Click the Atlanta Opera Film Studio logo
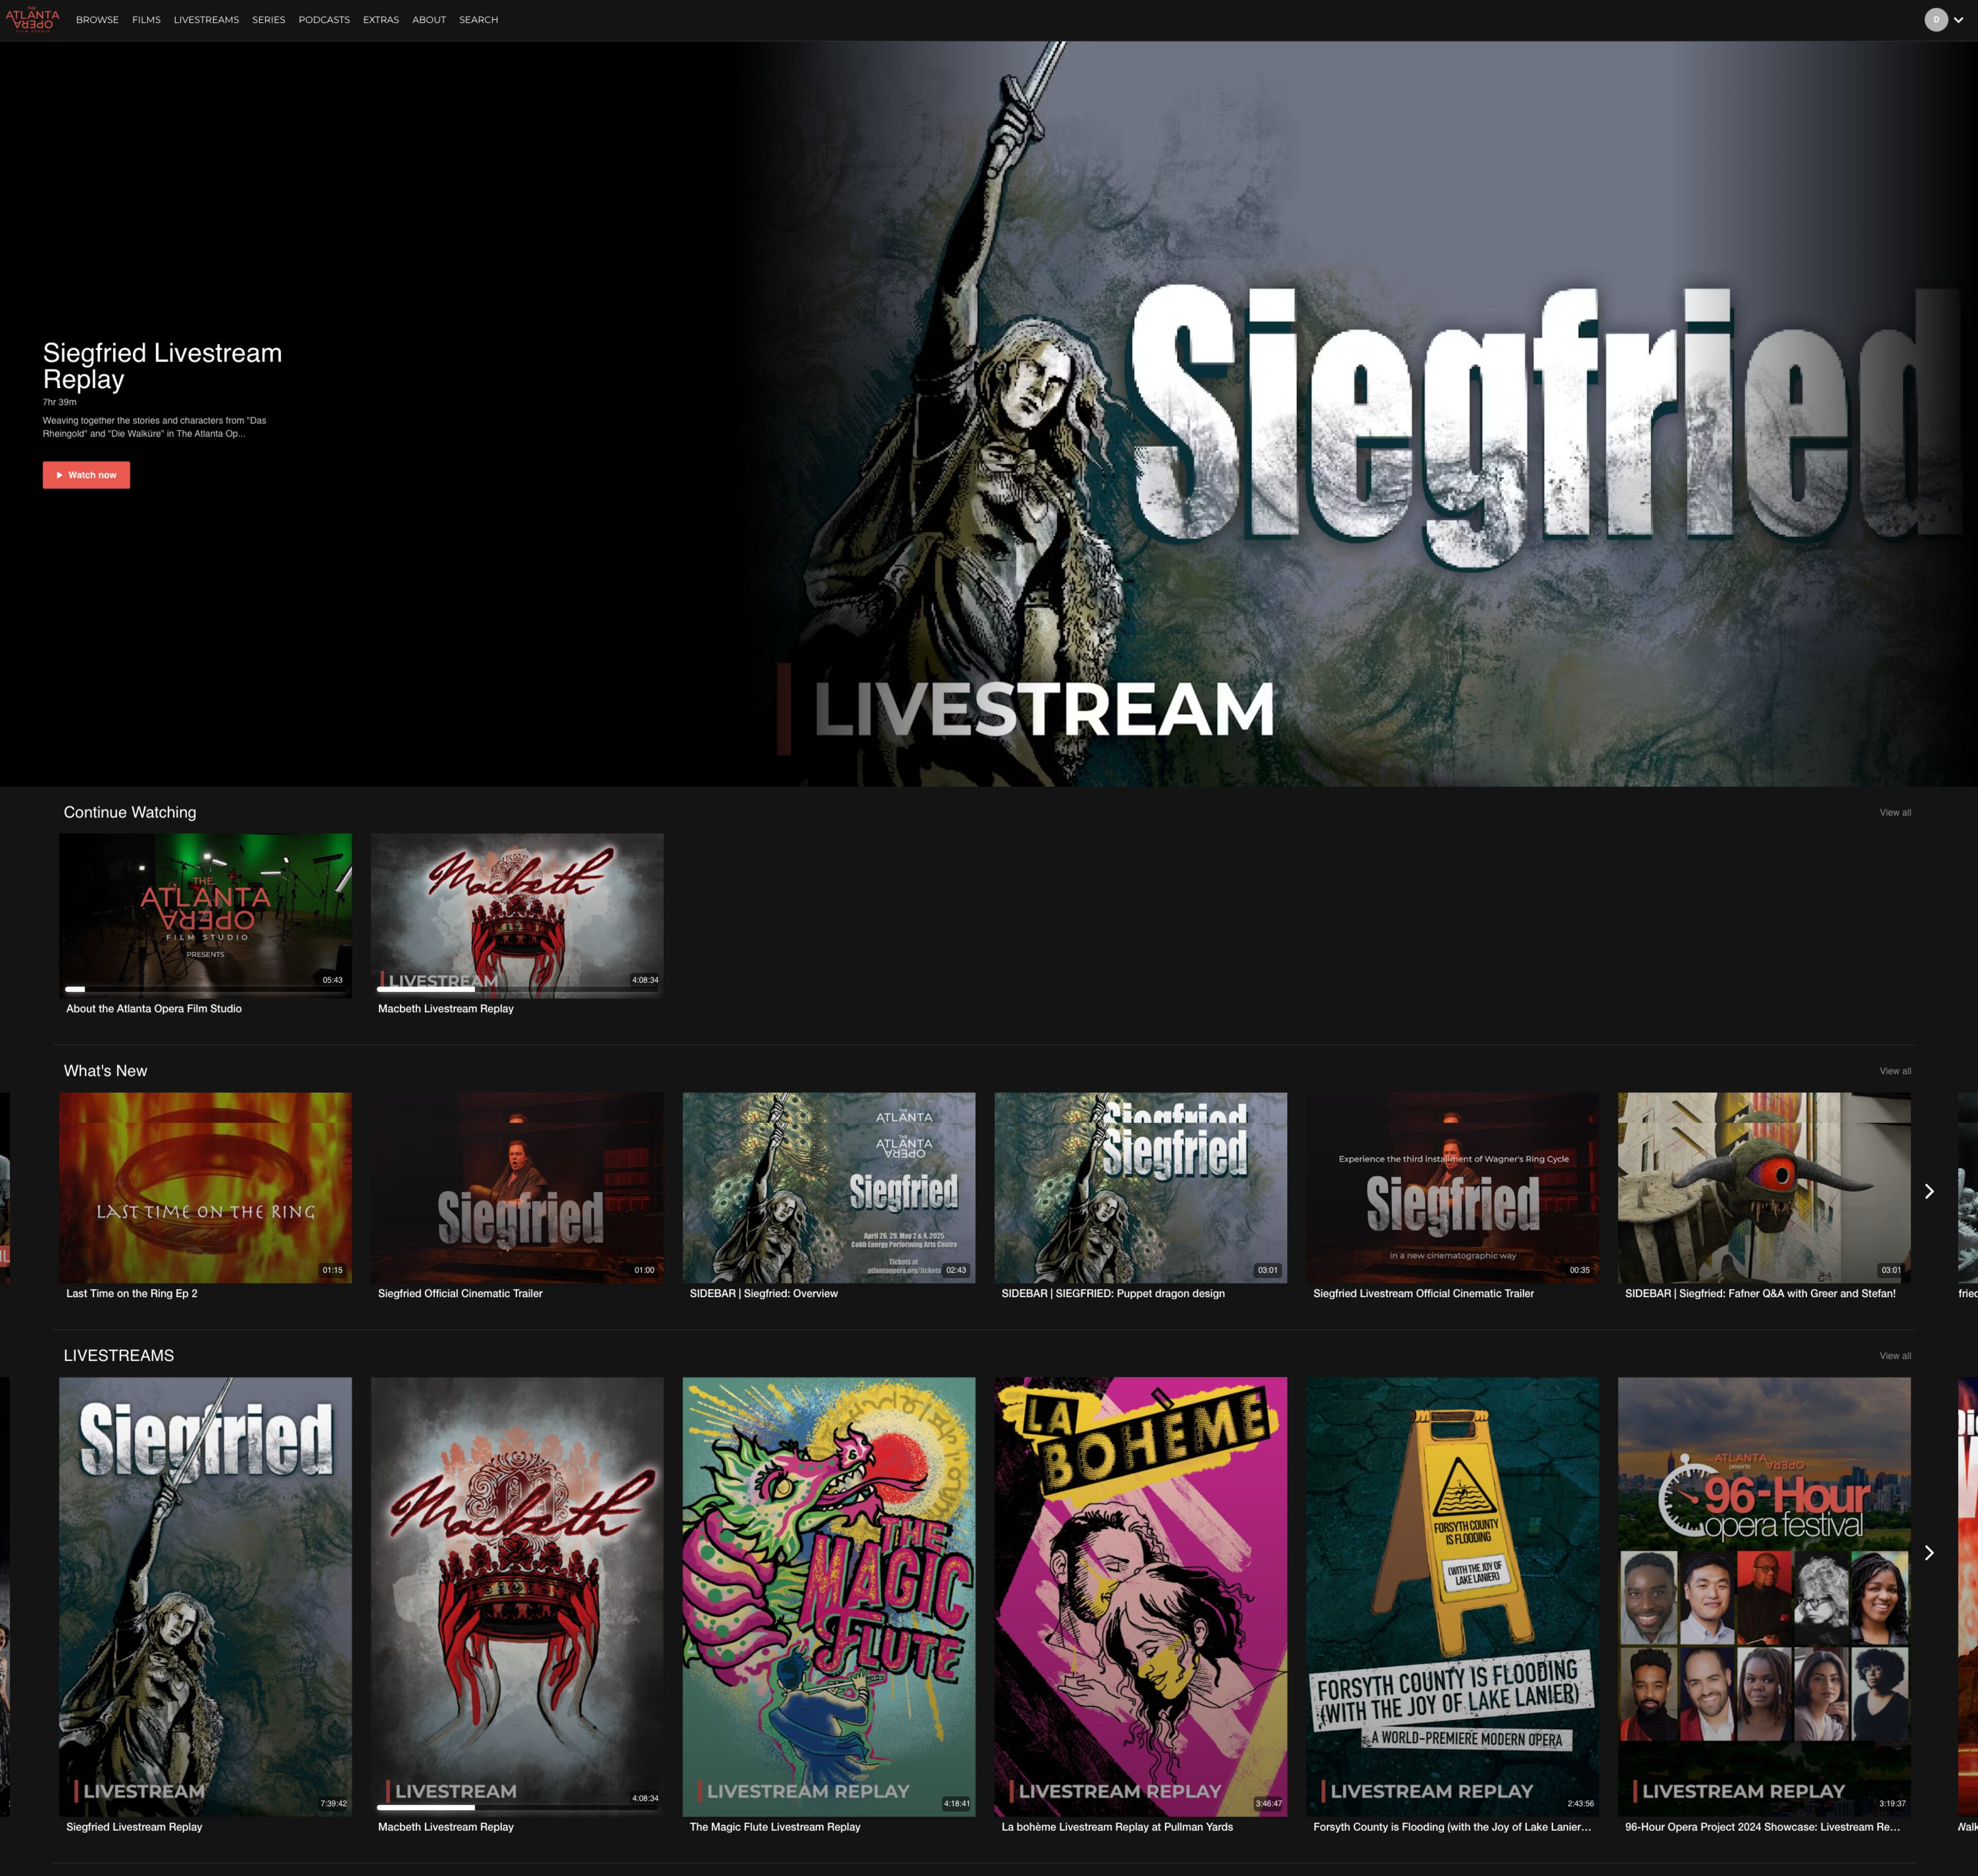 [x=32, y=20]
